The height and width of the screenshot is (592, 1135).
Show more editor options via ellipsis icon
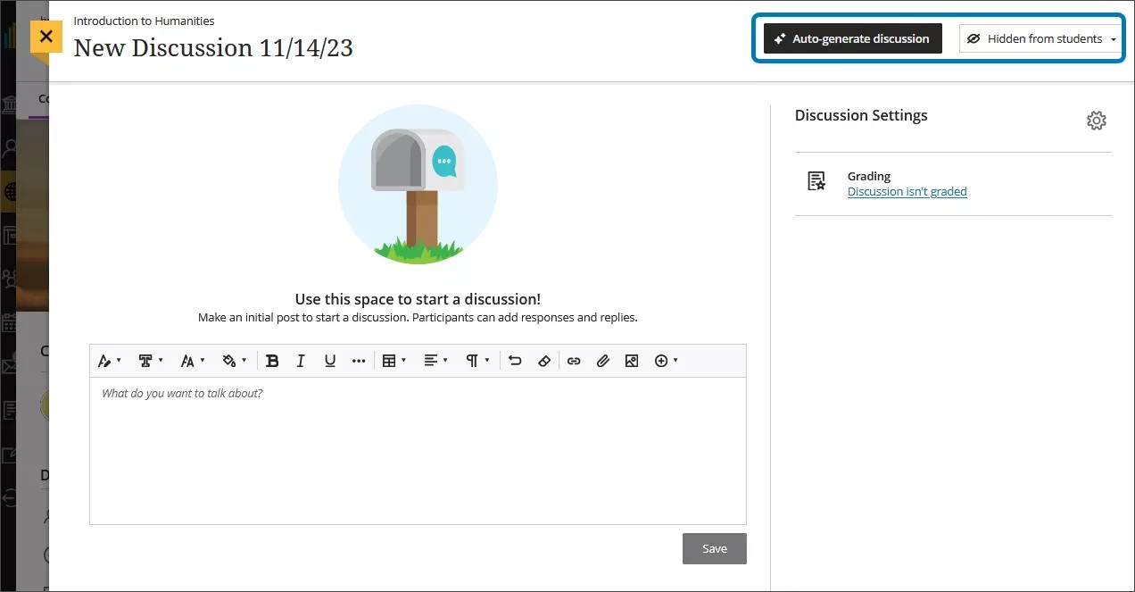point(359,360)
